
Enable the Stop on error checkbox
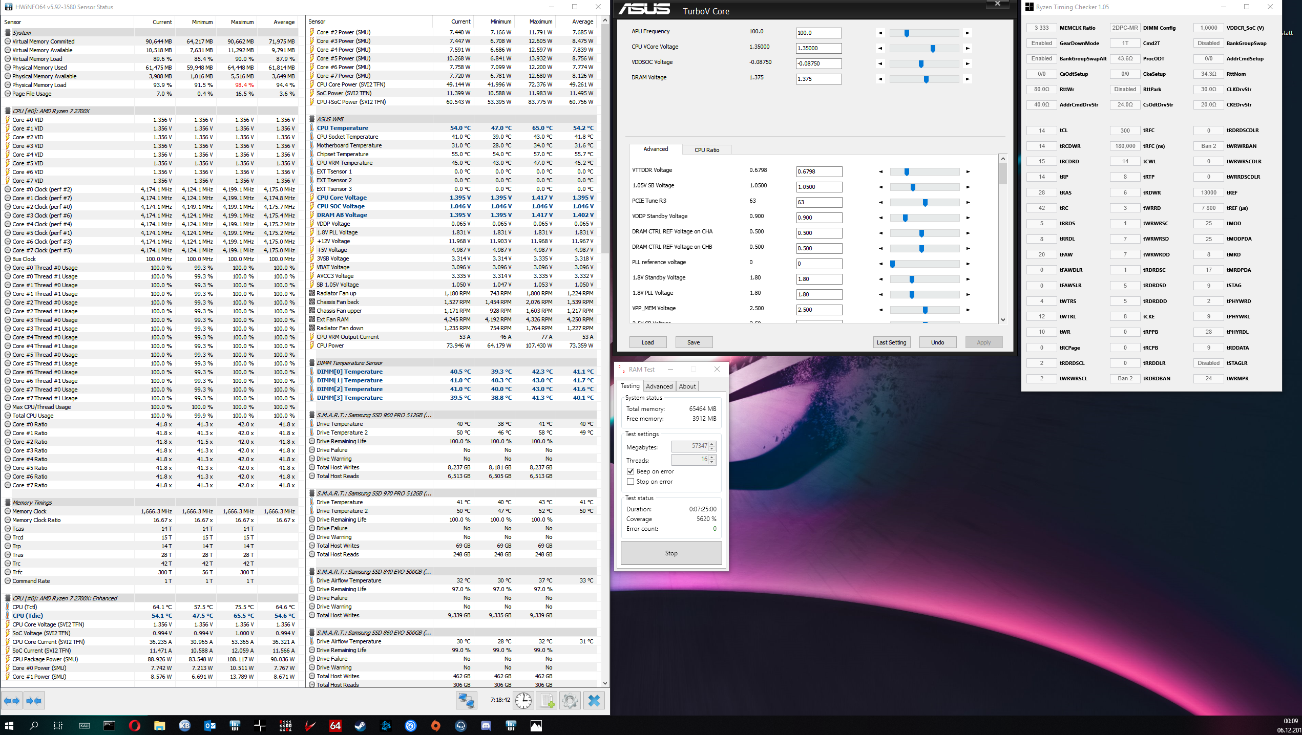click(x=631, y=482)
